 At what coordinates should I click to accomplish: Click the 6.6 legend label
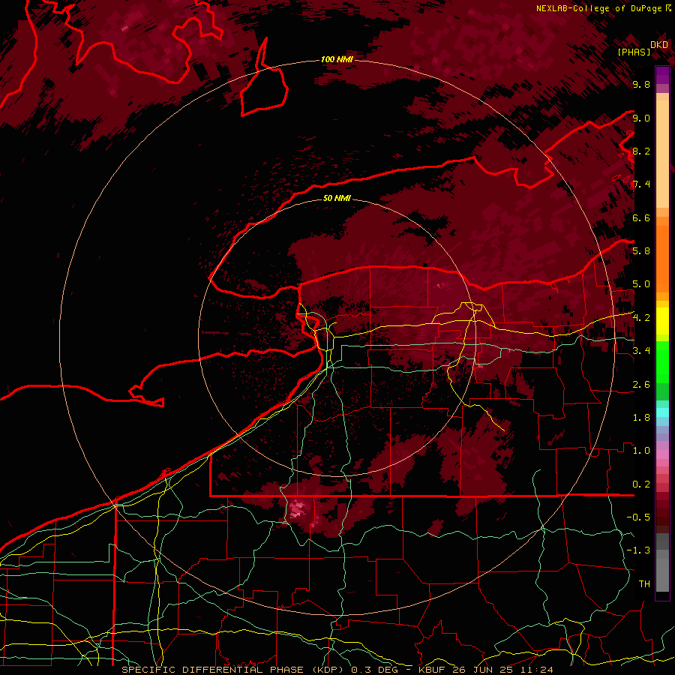[x=641, y=217]
